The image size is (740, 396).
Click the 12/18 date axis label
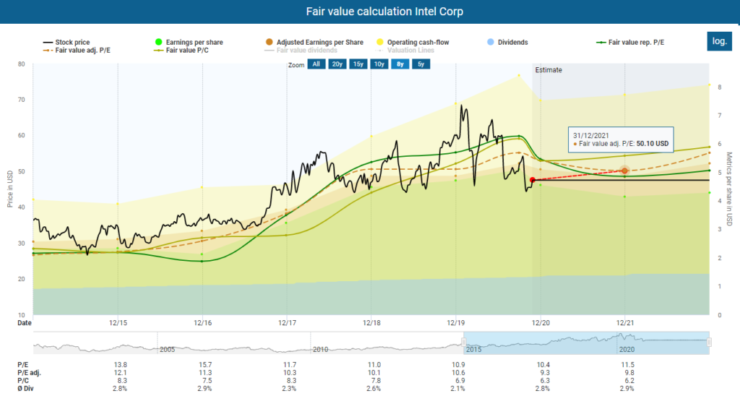point(371,323)
